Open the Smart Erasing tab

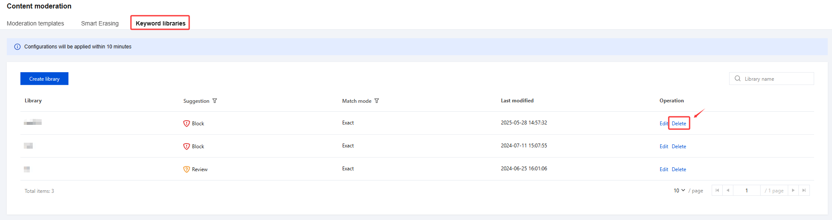pos(100,23)
